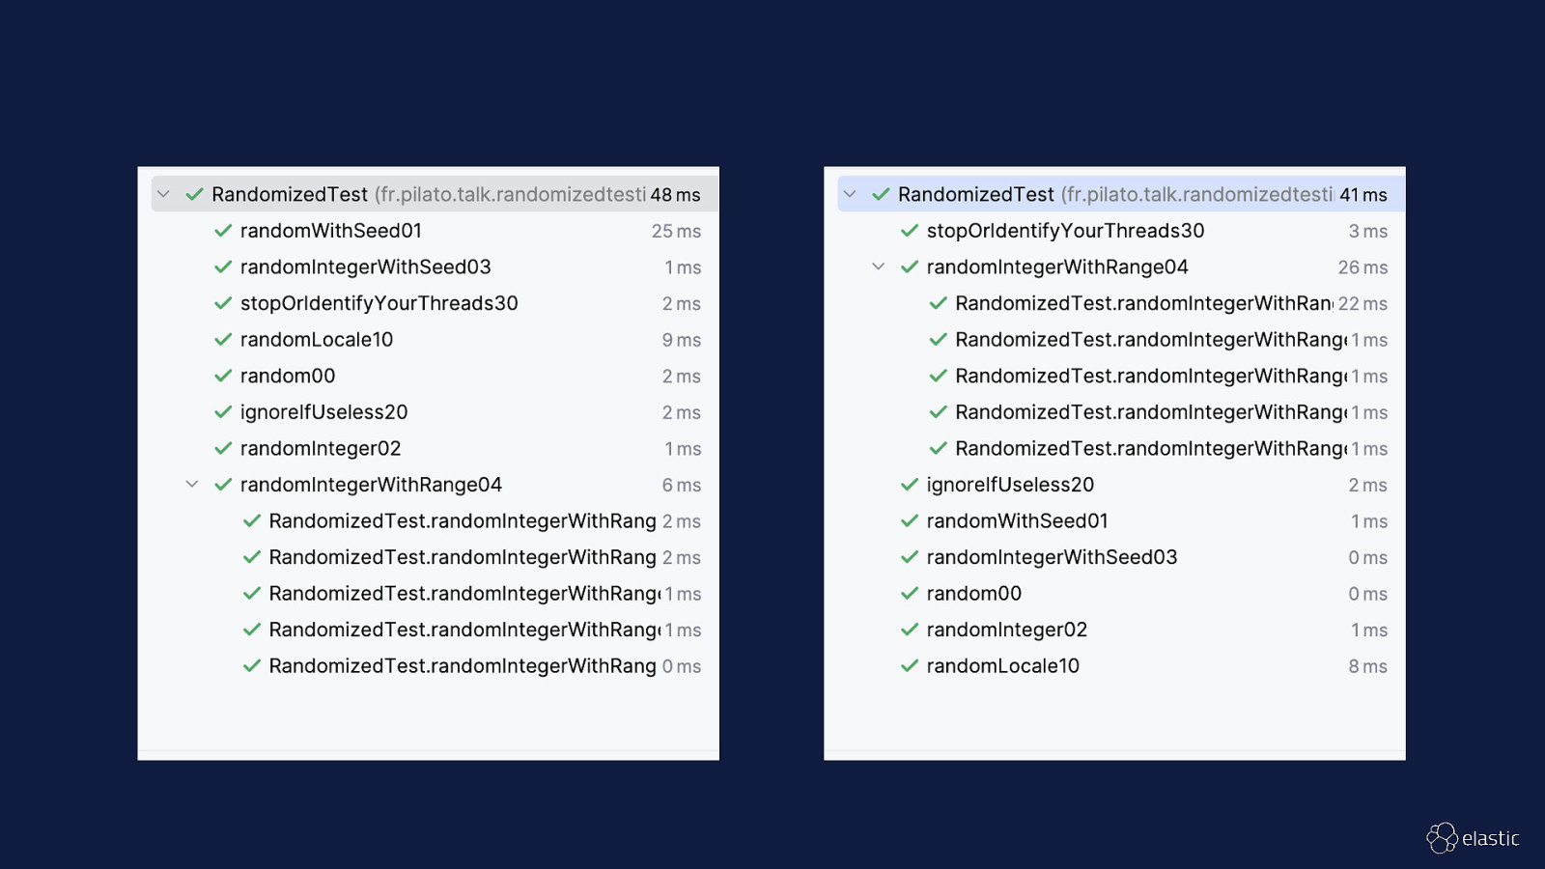1545x869 pixels.
Task: Collapse the right RandomizedTest root node
Action: point(850,194)
